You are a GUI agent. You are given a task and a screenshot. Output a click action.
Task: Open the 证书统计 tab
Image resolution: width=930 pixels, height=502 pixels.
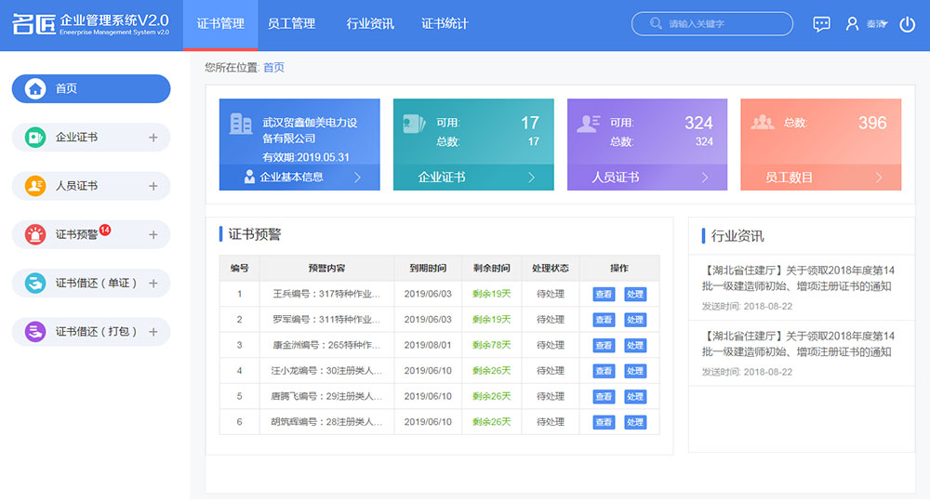[x=445, y=24]
